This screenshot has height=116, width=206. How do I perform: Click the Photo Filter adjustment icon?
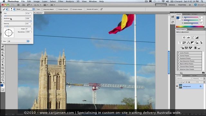click(x=197, y=43)
